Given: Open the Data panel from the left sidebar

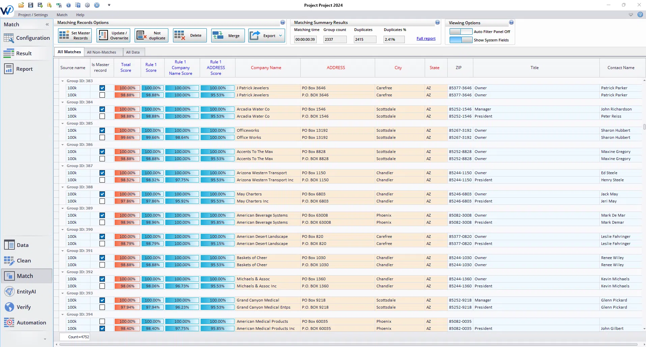Looking at the screenshot, I should pos(23,245).
